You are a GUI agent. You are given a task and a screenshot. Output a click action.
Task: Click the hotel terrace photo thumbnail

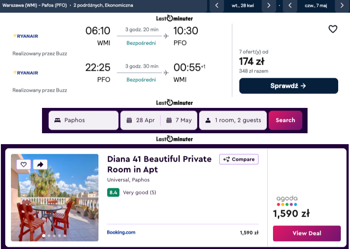click(55, 201)
